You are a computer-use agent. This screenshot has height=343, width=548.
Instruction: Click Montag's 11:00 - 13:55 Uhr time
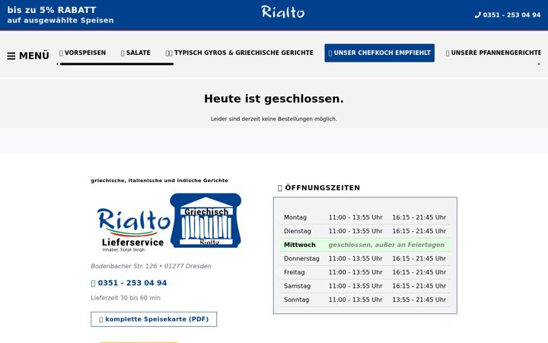355,217
